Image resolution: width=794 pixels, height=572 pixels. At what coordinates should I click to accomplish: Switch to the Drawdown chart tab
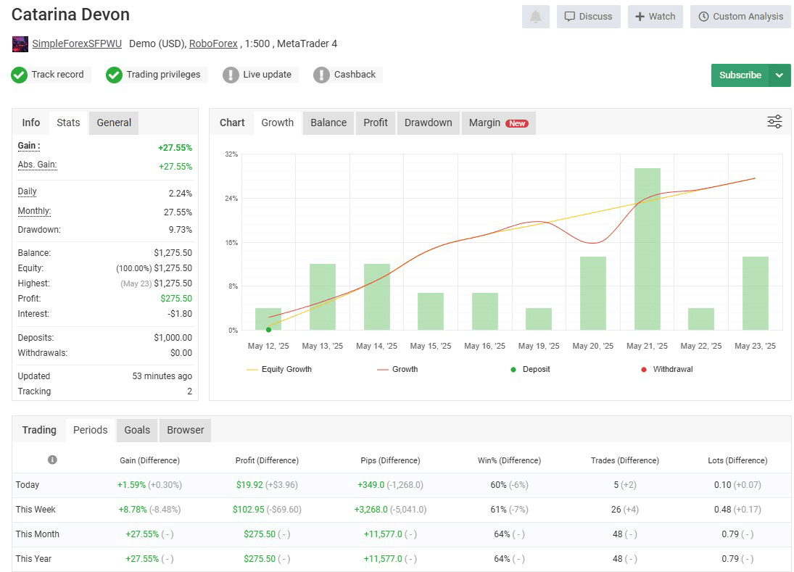428,123
